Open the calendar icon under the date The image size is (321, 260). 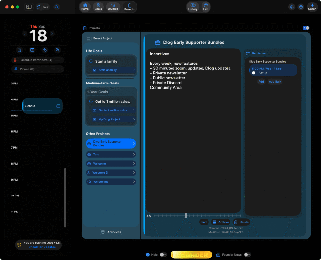pos(32,50)
